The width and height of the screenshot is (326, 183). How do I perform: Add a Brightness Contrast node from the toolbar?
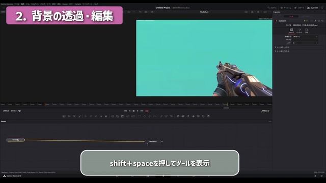[x=101, y=116]
